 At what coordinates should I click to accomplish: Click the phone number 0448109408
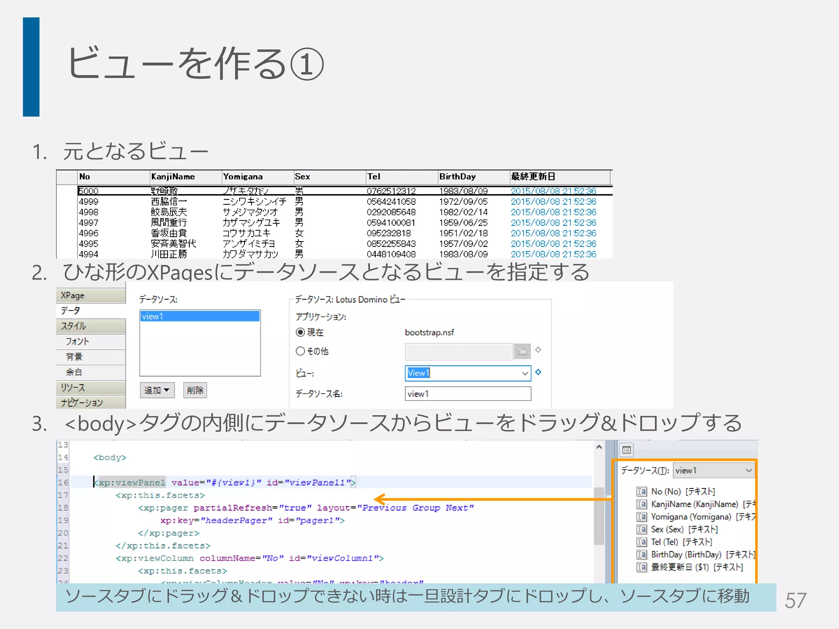tap(391, 254)
